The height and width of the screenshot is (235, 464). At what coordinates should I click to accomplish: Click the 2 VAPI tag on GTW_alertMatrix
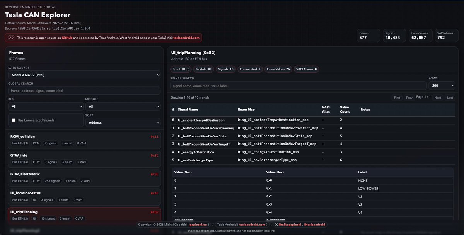(85, 181)
